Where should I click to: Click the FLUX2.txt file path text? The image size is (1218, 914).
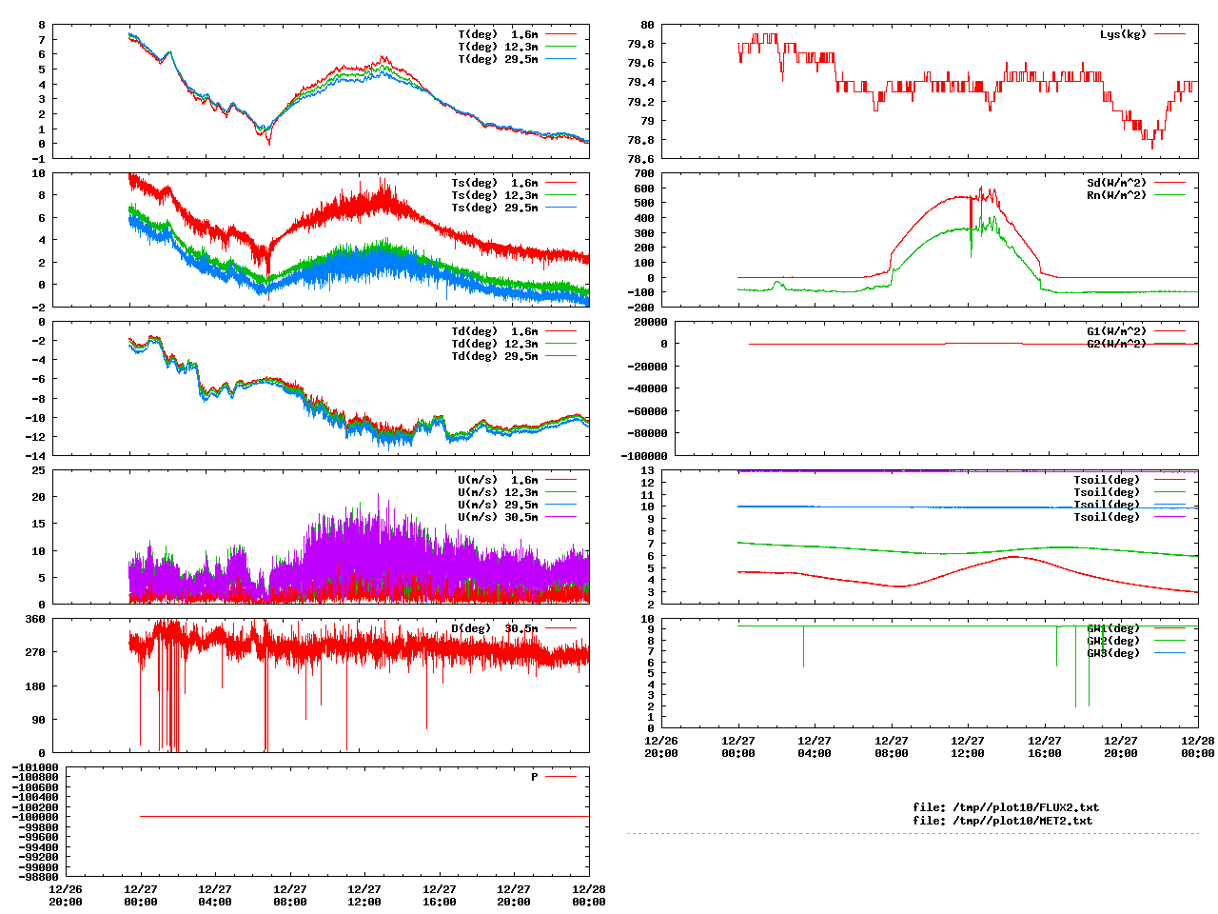pos(1006,807)
